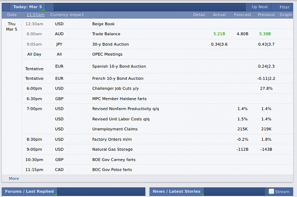Click the More link below calendar
Image resolution: width=297 pixels, height=197 pixels.
14,178
